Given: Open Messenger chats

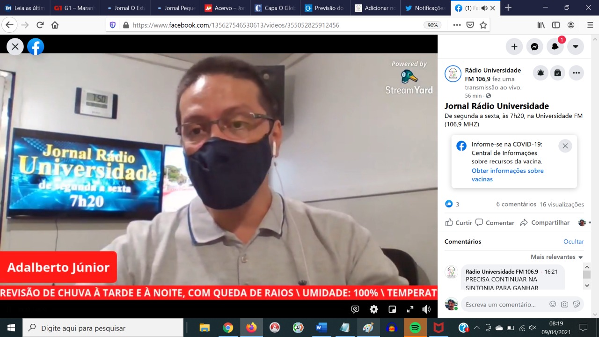Looking at the screenshot, I should click(x=534, y=46).
